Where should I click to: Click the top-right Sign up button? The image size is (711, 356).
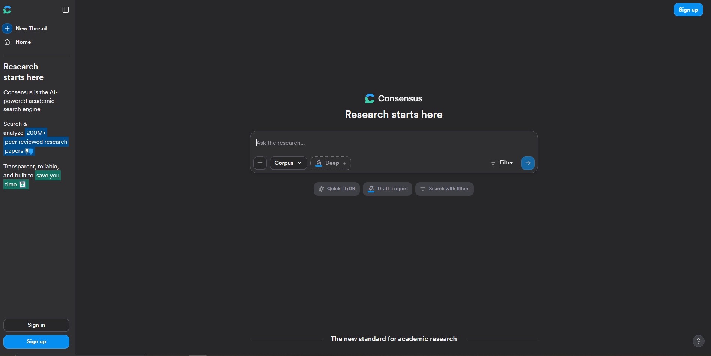coord(688,10)
